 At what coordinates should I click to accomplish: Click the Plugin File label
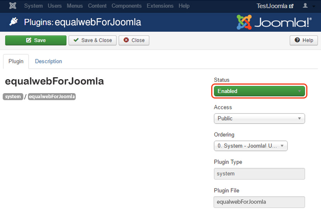coord(227,191)
